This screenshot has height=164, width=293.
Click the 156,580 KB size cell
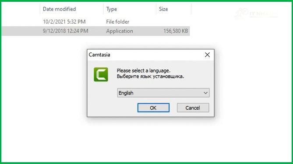(x=176, y=31)
